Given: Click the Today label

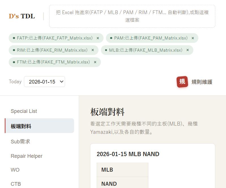Looking at the screenshot, I should click(15, 82).
